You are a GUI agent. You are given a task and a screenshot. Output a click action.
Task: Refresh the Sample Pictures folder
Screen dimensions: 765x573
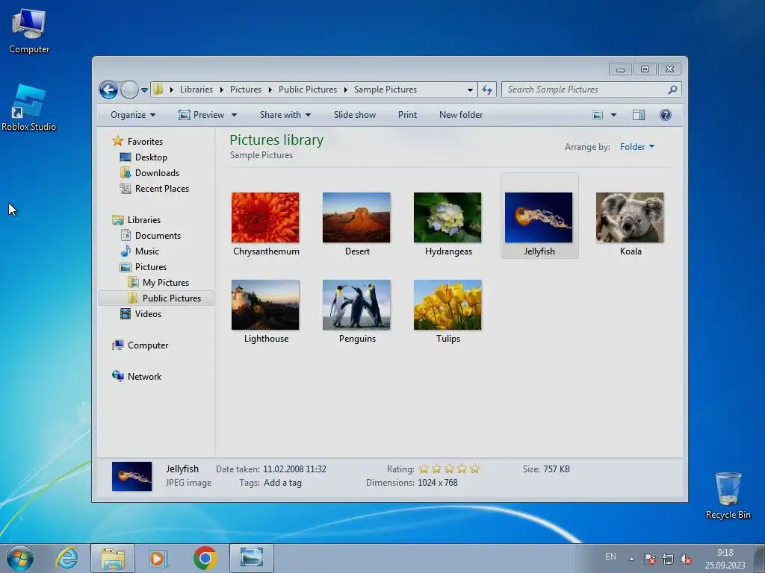pyautogui.click(x=487, y=90)
